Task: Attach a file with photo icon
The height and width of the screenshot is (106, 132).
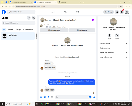Action: (45, 97)
